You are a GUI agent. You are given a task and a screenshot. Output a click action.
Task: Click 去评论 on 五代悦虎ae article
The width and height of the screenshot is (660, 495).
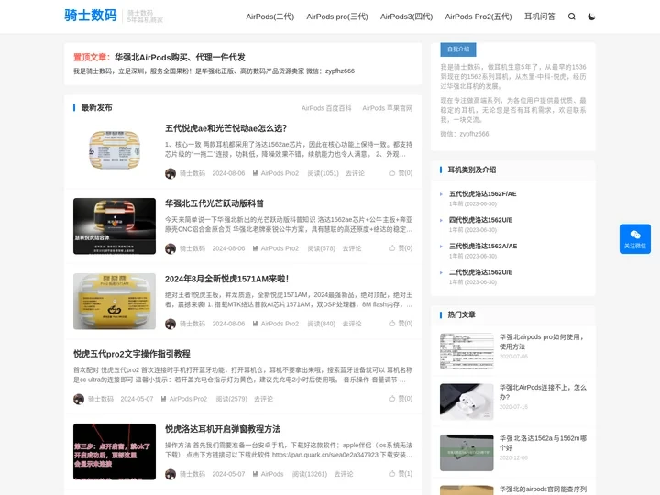tap(355, 173)
